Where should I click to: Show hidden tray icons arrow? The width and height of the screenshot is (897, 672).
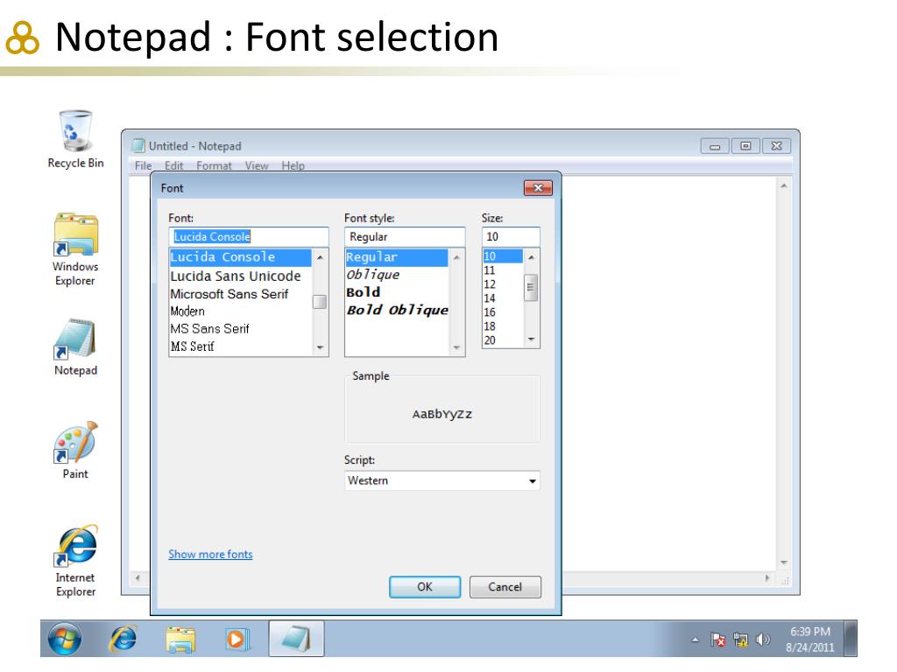coord(695,640)
